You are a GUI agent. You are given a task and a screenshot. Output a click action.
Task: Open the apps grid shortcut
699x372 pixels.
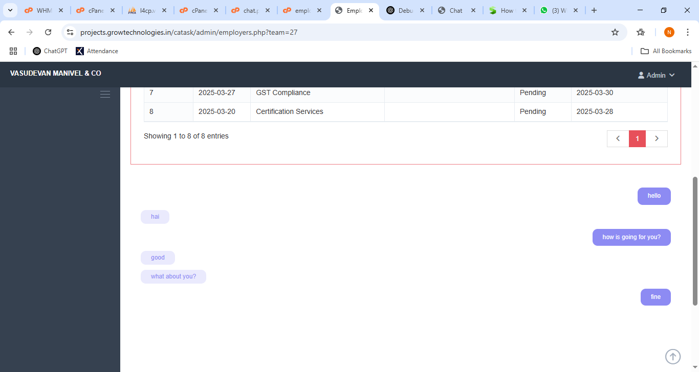(13, 51)
